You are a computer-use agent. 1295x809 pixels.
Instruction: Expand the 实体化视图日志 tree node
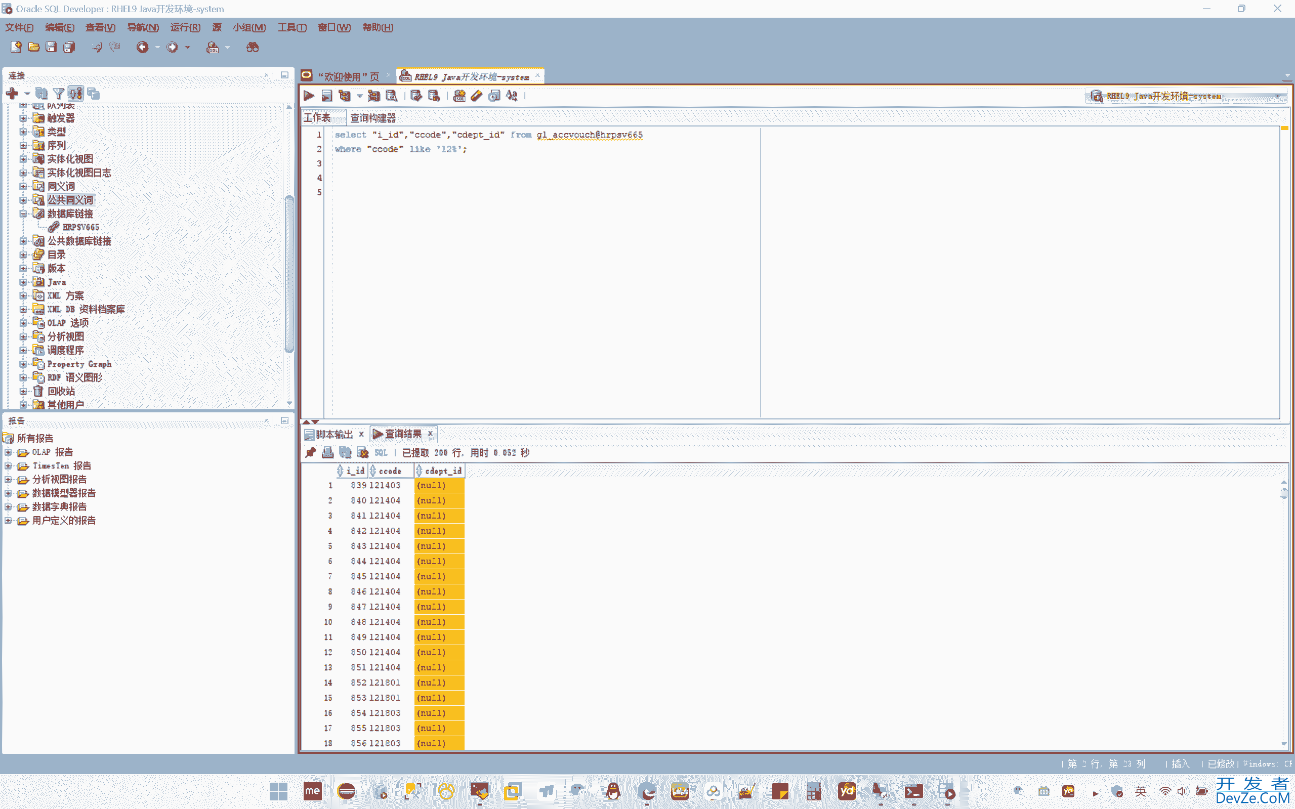pos(23,173)
